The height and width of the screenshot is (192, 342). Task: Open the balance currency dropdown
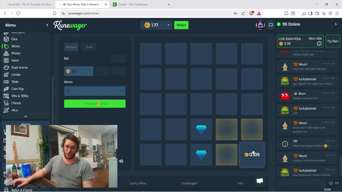(x=168, y=25)
